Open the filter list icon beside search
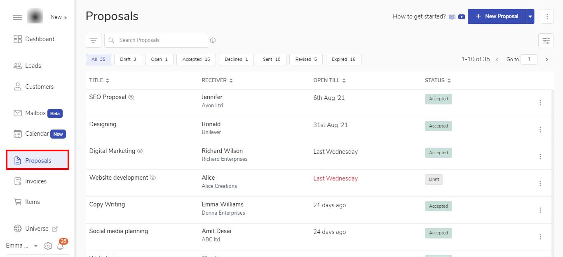563x257 pixels. coord(94,40)
